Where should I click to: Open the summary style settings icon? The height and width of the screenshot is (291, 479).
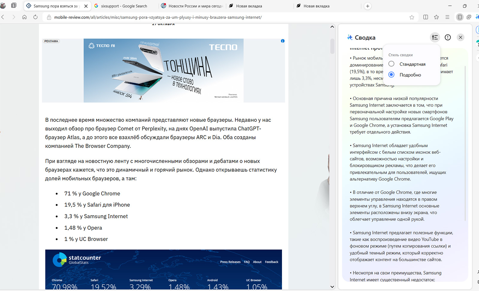(435, 37)
